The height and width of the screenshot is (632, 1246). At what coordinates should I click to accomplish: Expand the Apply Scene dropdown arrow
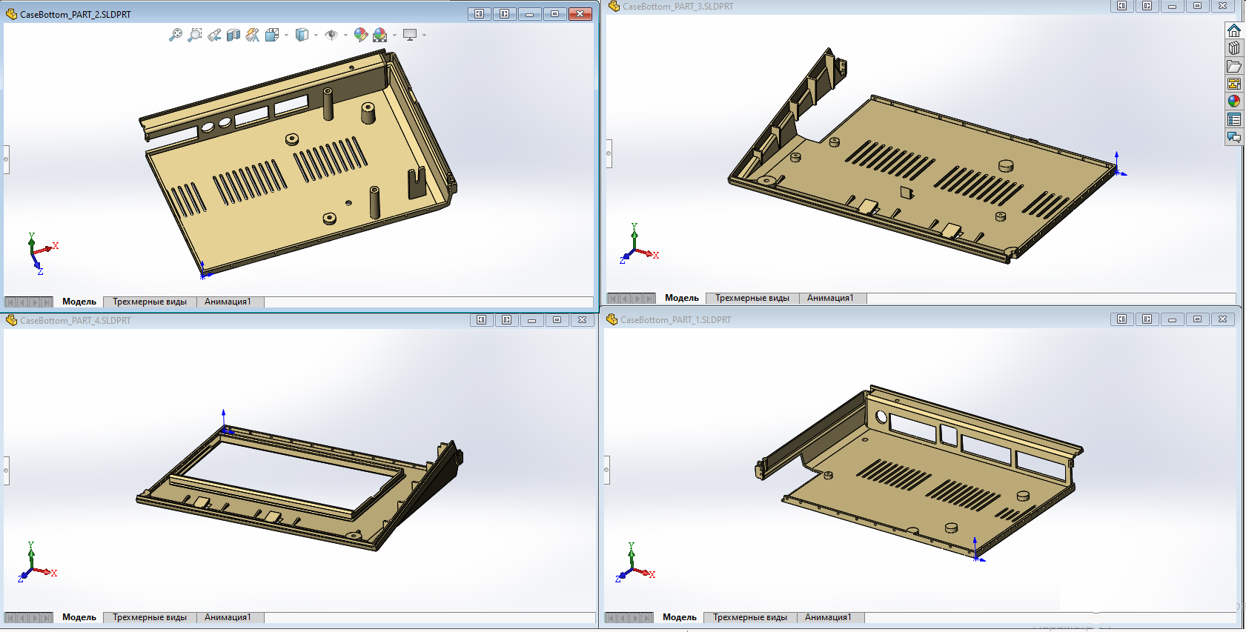(394, 35)
